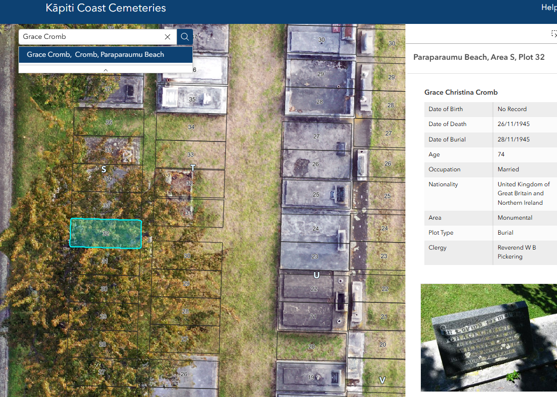Click the Kāpiti Coast Cemeteries title

pyautogui.click(x=106, y=8)
